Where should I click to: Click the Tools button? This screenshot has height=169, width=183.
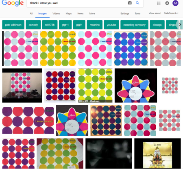pyautogui.click(x=137, y=13)
